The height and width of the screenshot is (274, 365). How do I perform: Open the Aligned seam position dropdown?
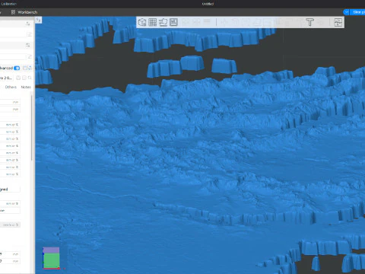click(x=10, y=190)
